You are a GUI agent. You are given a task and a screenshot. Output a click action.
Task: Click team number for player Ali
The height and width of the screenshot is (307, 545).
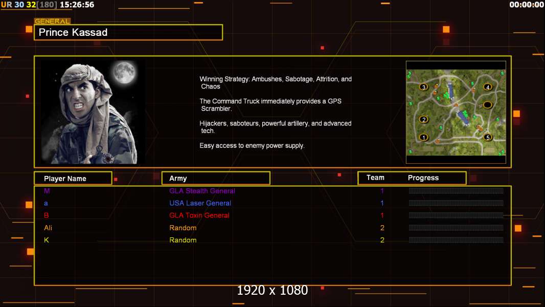382,228
